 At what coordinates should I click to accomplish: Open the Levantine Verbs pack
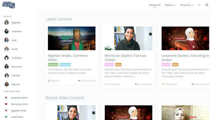[x=19, y=98]
